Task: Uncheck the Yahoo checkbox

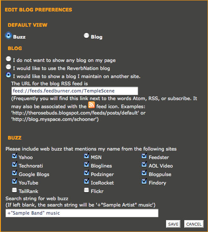Action: point(14,156)
